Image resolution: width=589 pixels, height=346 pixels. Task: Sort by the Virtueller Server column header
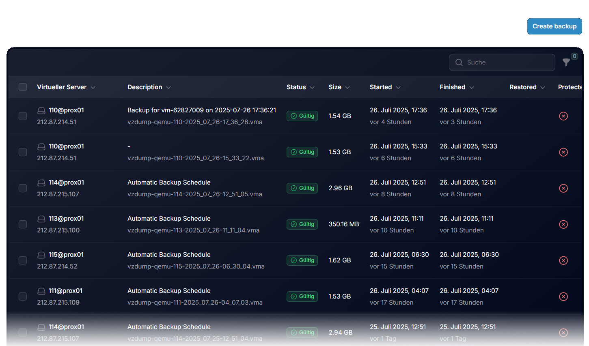pyautogui.click(x=66, y=87)
